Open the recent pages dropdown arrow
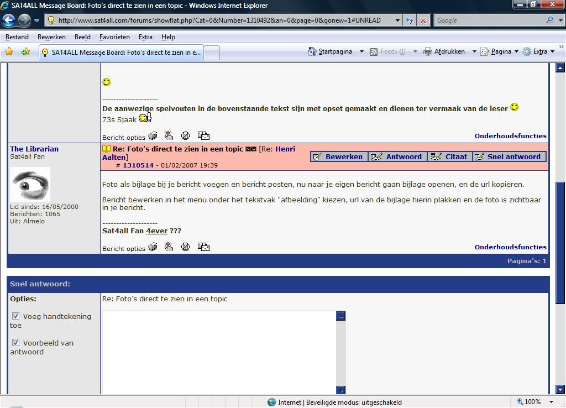Viewport: 566px width, 408px height. [x=37, y=20]
